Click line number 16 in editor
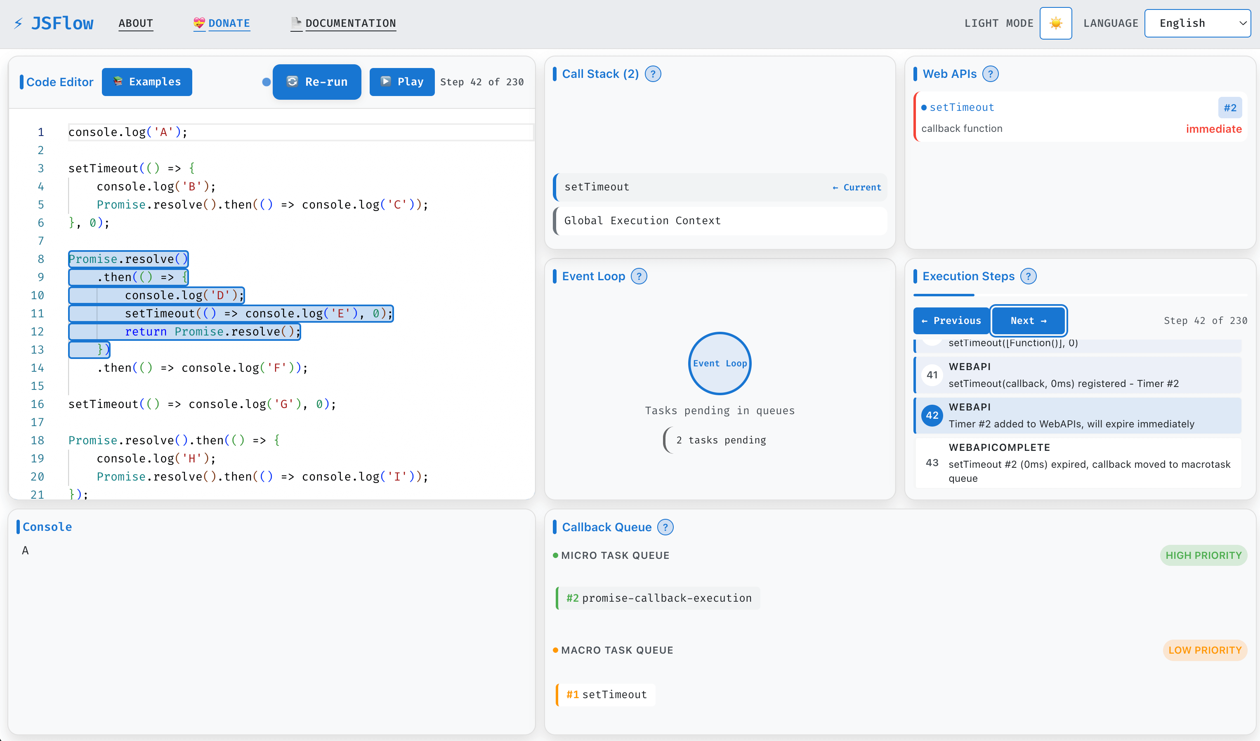1260x741 pixels. point(38,404)
